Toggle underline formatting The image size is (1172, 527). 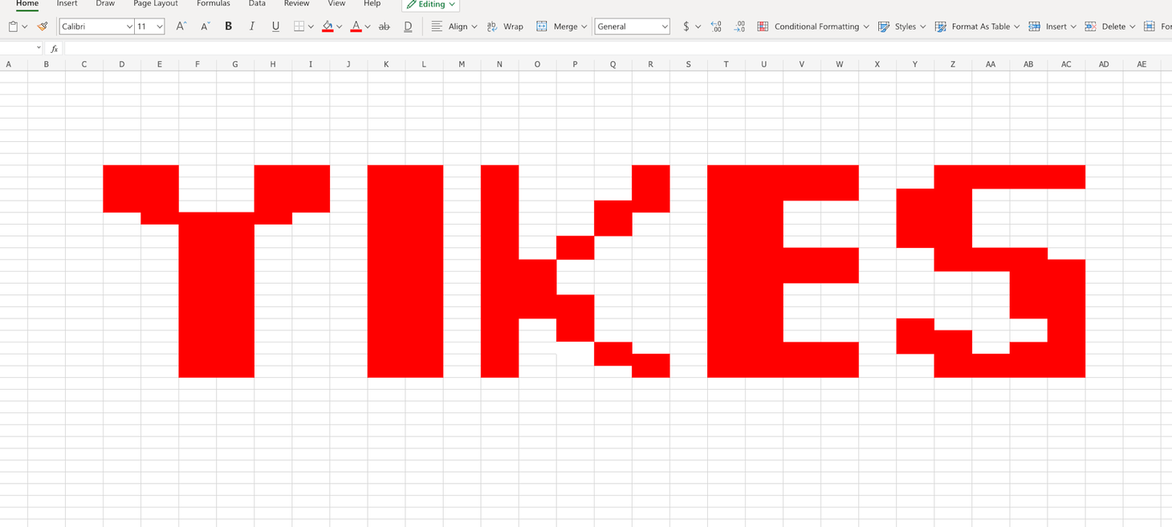[275, 26]
